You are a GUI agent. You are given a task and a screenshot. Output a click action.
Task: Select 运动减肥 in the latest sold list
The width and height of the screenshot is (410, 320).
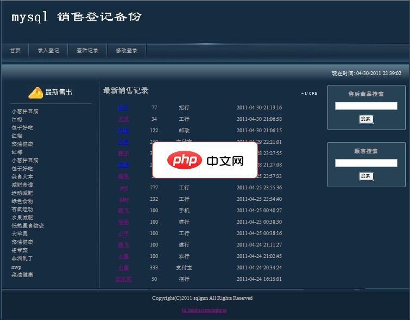coord(22,193)
